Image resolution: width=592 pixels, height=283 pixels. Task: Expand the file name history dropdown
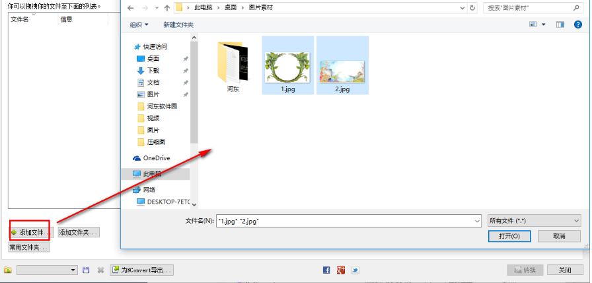click(477, 222)
